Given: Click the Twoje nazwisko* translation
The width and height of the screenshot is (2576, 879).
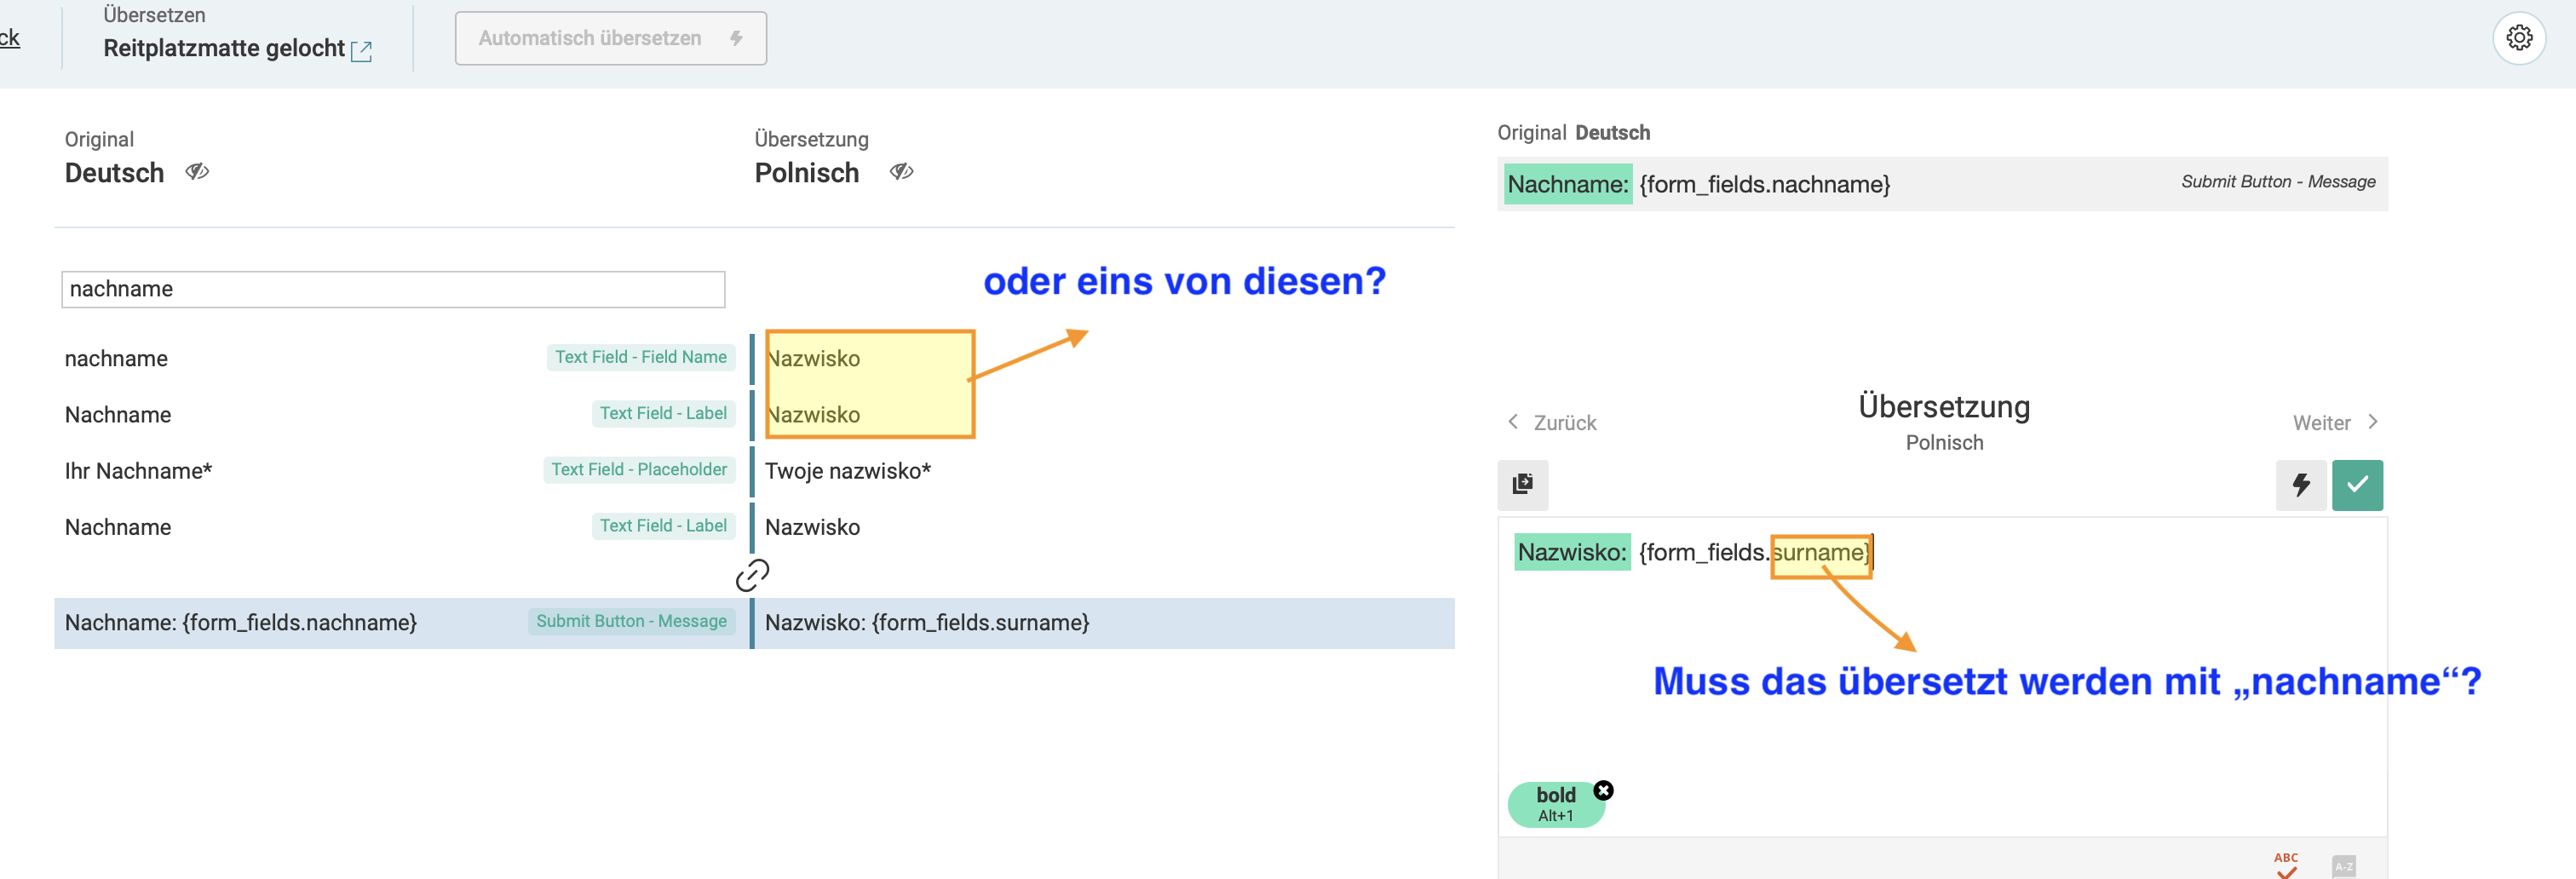Looking at the screenshot, I should tap(848, 471).
